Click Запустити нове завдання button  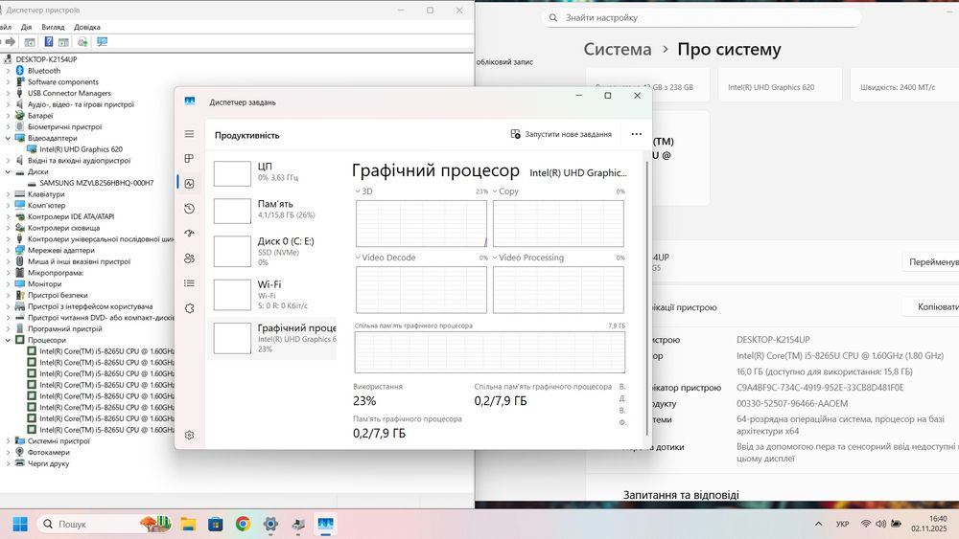561,134
